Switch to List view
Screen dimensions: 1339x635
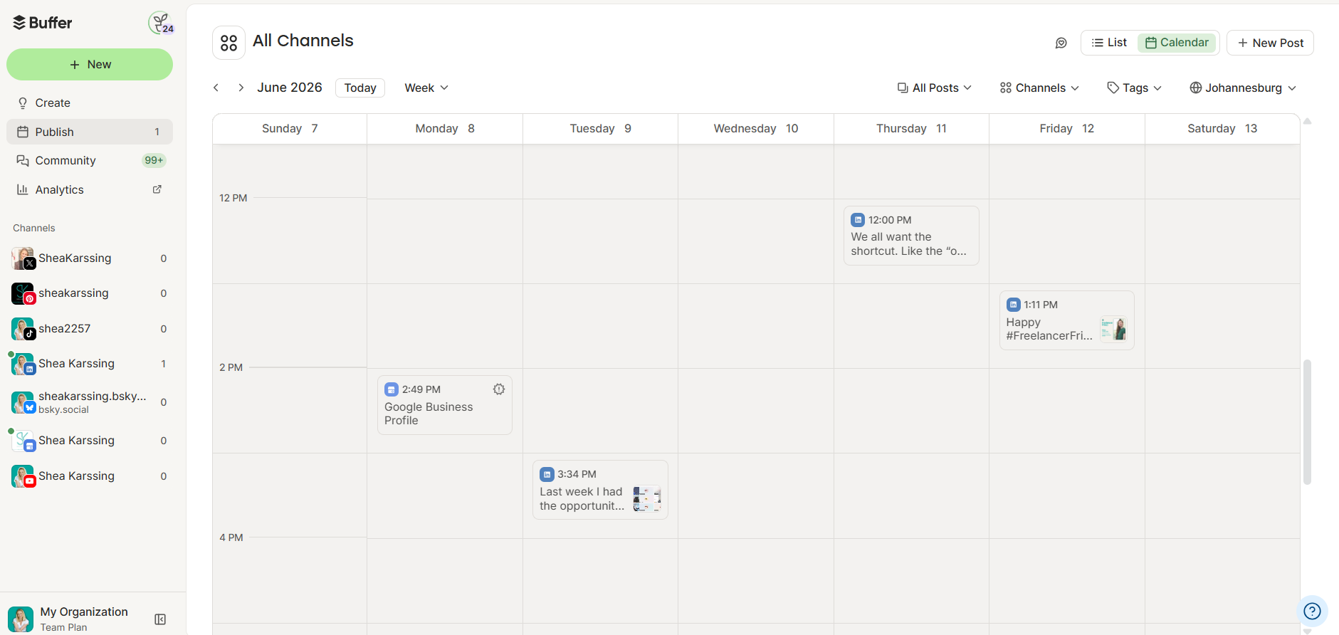[x=1109, y=43]
